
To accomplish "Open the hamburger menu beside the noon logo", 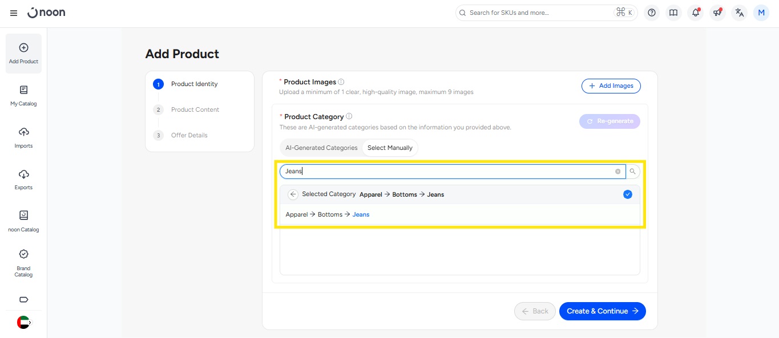I will (14, 13).
